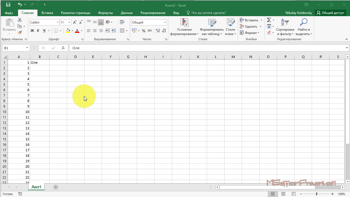Click the Вставить cells button
The width and height of the screenshot is (350, 197).
click(249, 20)
